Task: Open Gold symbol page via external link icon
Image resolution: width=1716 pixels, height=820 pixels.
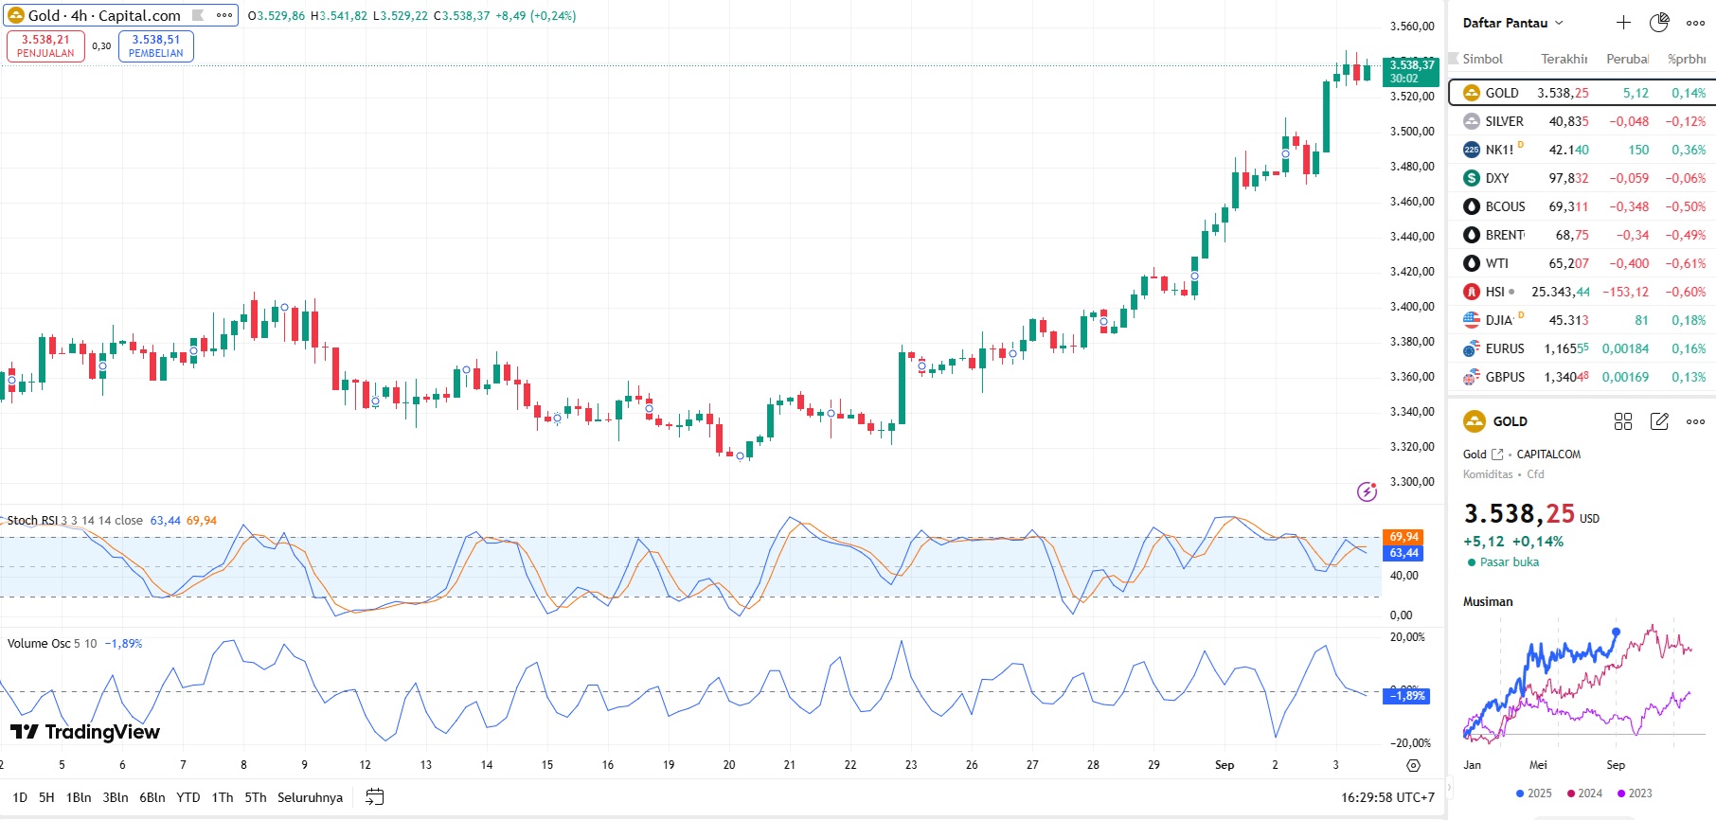Action: pyautogui.click(x=1497, y=455)
